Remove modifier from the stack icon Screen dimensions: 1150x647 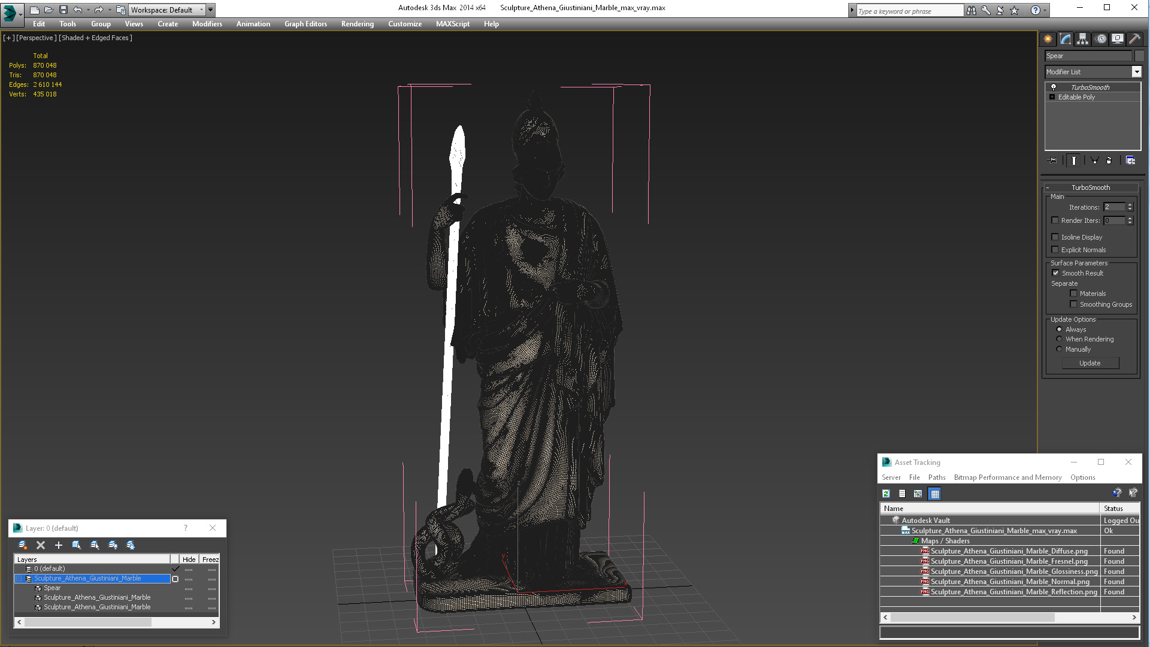(1109, 161)
